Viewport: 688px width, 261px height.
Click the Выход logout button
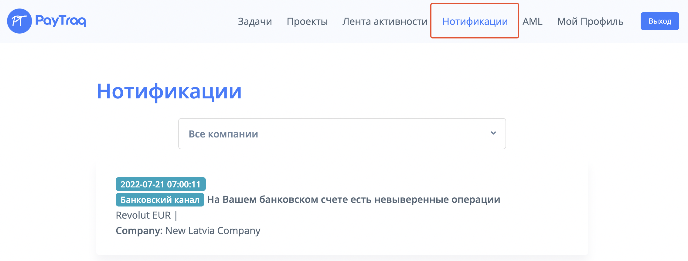pyautogui.click(x=660, y=21)
